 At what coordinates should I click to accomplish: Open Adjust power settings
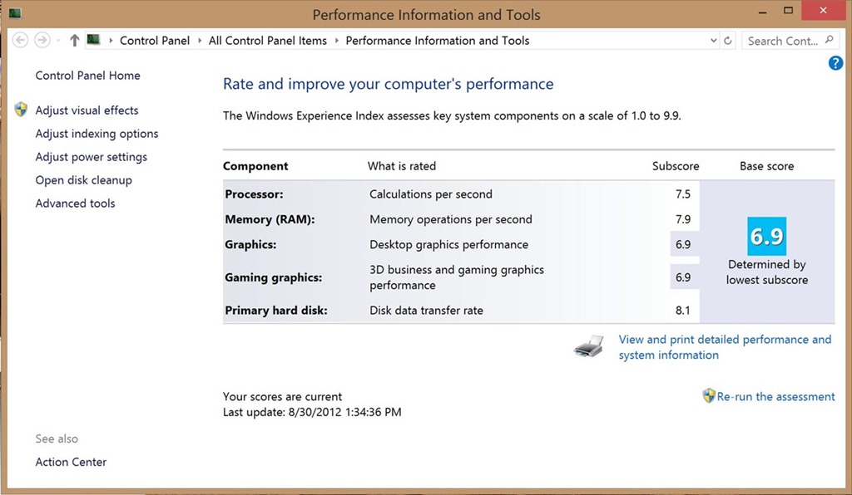[x=92, y=157]
